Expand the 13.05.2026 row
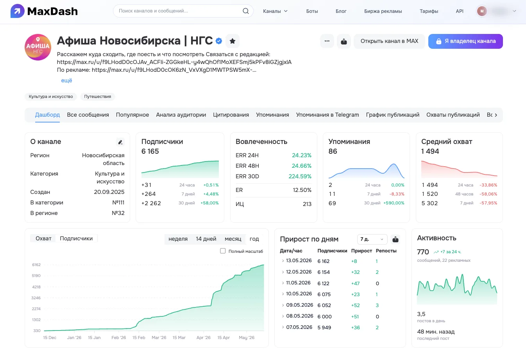The width and height of the screenshot is (526, 357). [x=283, y=261]
